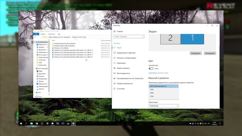This screenshot has height=136, width=242.
Task: Click Explorer navigation pane scrollbar
Action: pyautogui.click(x=49, y=66)
